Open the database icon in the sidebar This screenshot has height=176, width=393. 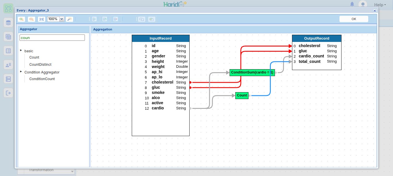(x=8, y=22)
